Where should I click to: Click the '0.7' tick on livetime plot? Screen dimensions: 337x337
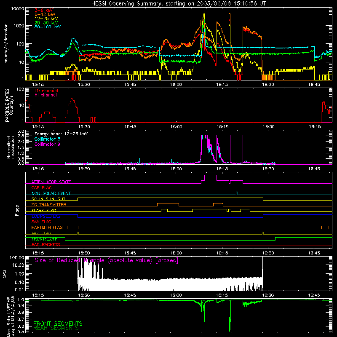(x=21, y=319)
